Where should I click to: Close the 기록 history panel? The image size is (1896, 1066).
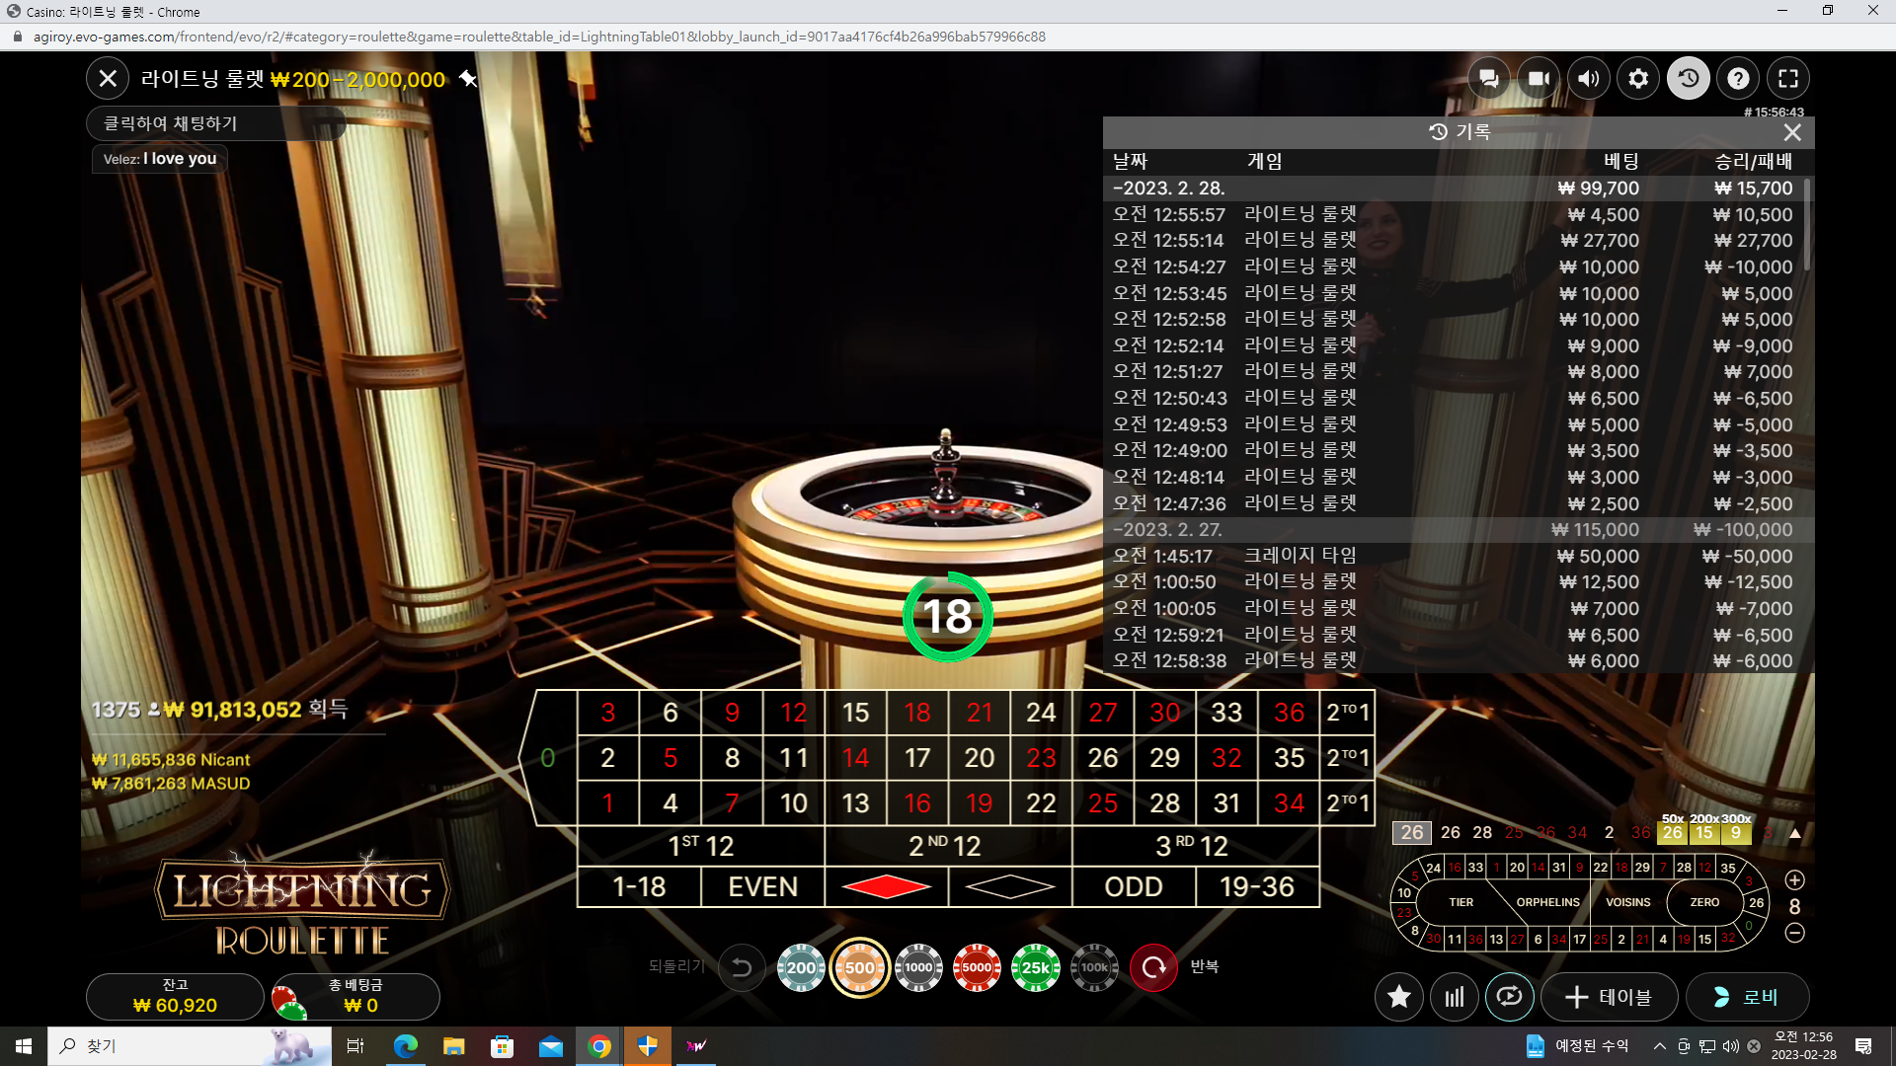(1792, 132)
